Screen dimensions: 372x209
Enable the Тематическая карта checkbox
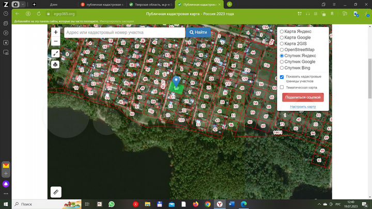point(282,87)
